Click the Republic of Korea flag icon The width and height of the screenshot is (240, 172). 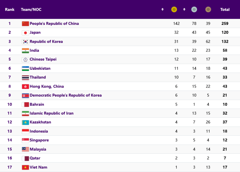click(25, 42)
